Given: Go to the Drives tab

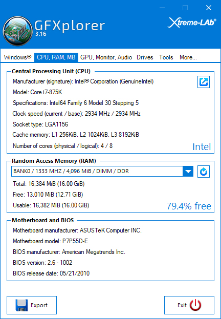Looking at the screenshot, I should pos(145,57).
